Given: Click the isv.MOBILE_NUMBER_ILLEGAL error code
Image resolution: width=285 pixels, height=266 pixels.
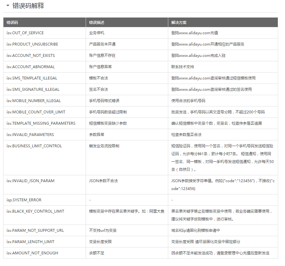Looking at the screenshot, I should point(34,101).
